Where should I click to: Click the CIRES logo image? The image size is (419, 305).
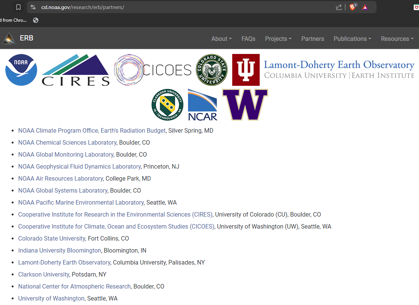[x=76, y=70]
